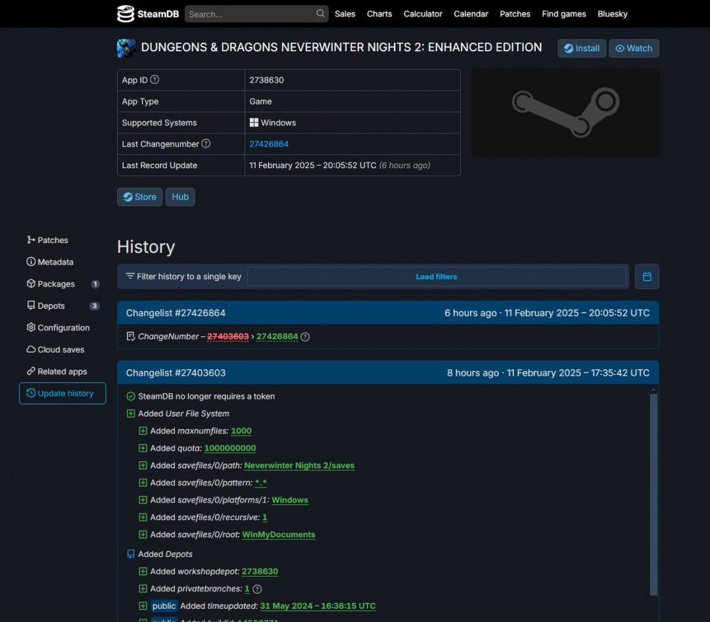Image resolution: width=710 pixels, height=622 pixels.
Task: Open changenumber link 27426864 in info table
Action: (x=268, y=144)
